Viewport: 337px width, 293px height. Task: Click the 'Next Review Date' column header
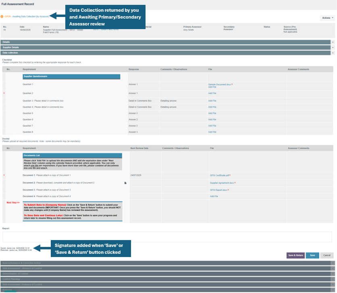click(x=139, y=148)
